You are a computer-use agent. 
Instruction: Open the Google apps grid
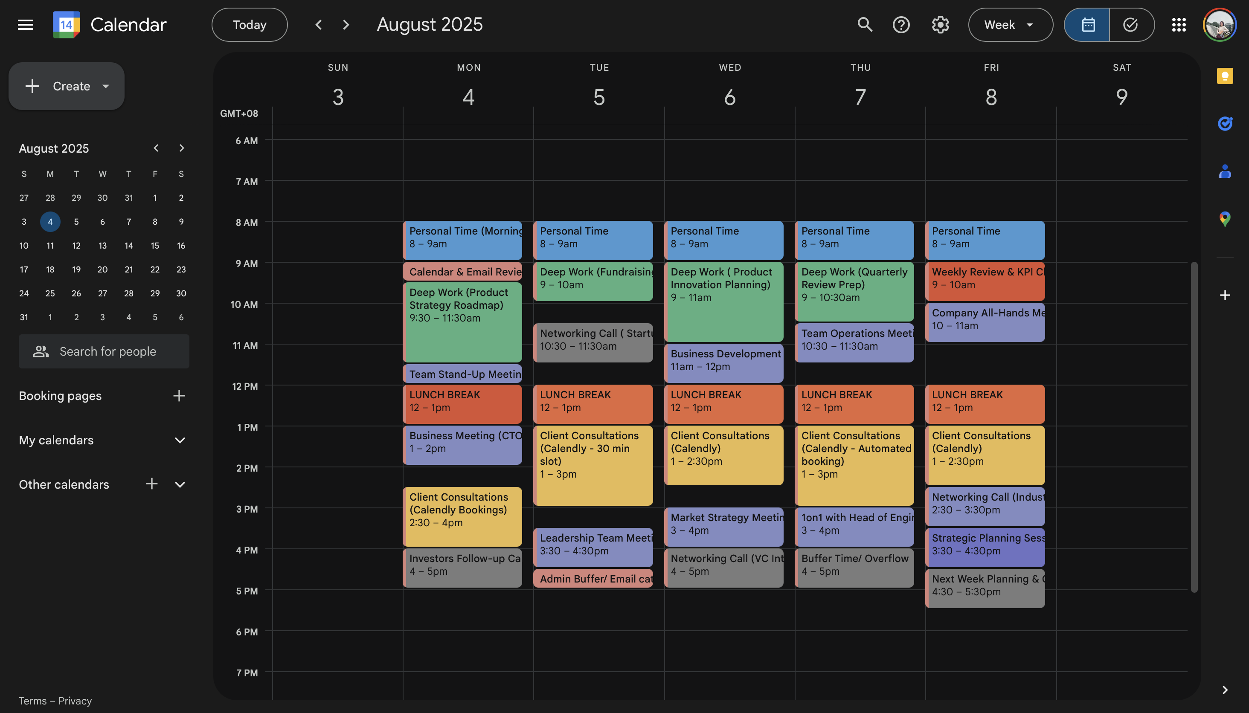click(x=1179, y=24)
